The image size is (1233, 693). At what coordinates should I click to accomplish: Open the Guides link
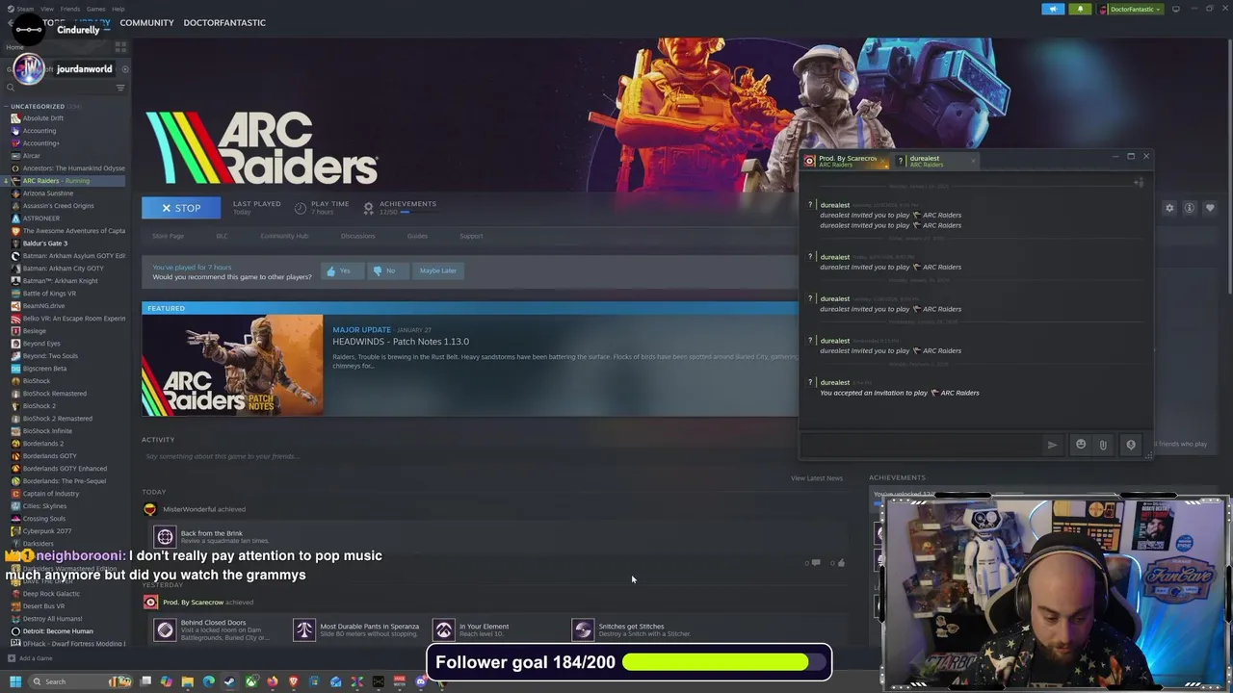(x=417, y=236)
